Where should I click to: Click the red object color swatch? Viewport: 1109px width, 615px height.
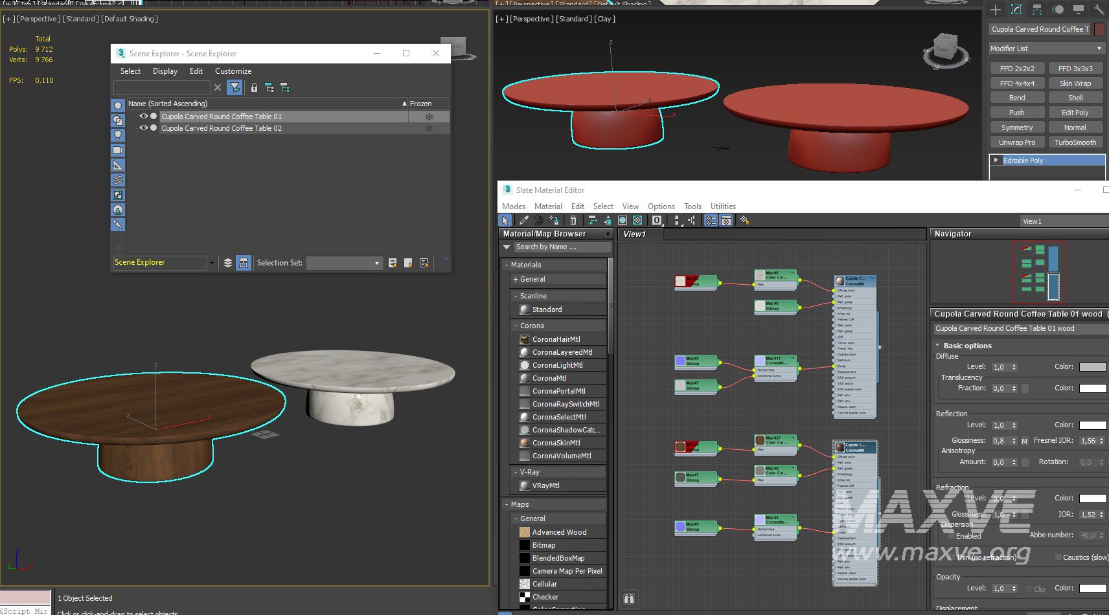pyautogui.click(x=1099, y=29)
